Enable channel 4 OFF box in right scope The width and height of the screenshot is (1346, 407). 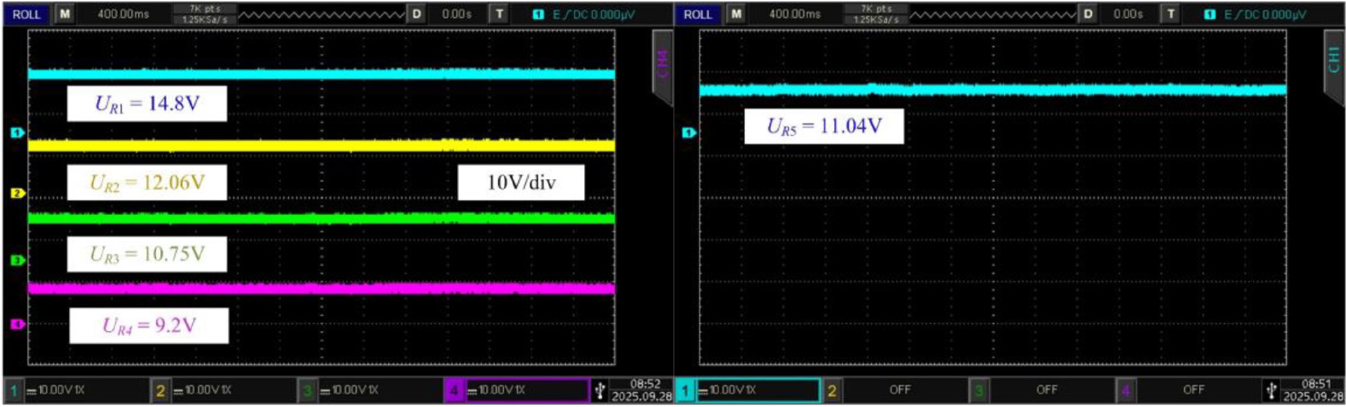click(x=1189, y=390)
